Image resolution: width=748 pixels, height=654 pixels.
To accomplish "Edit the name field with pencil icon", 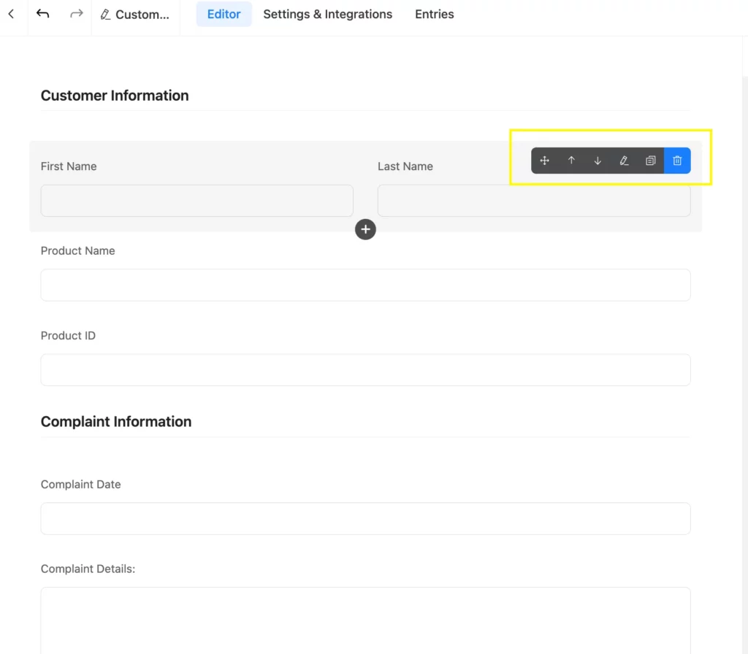I will [x=624, y=161].
